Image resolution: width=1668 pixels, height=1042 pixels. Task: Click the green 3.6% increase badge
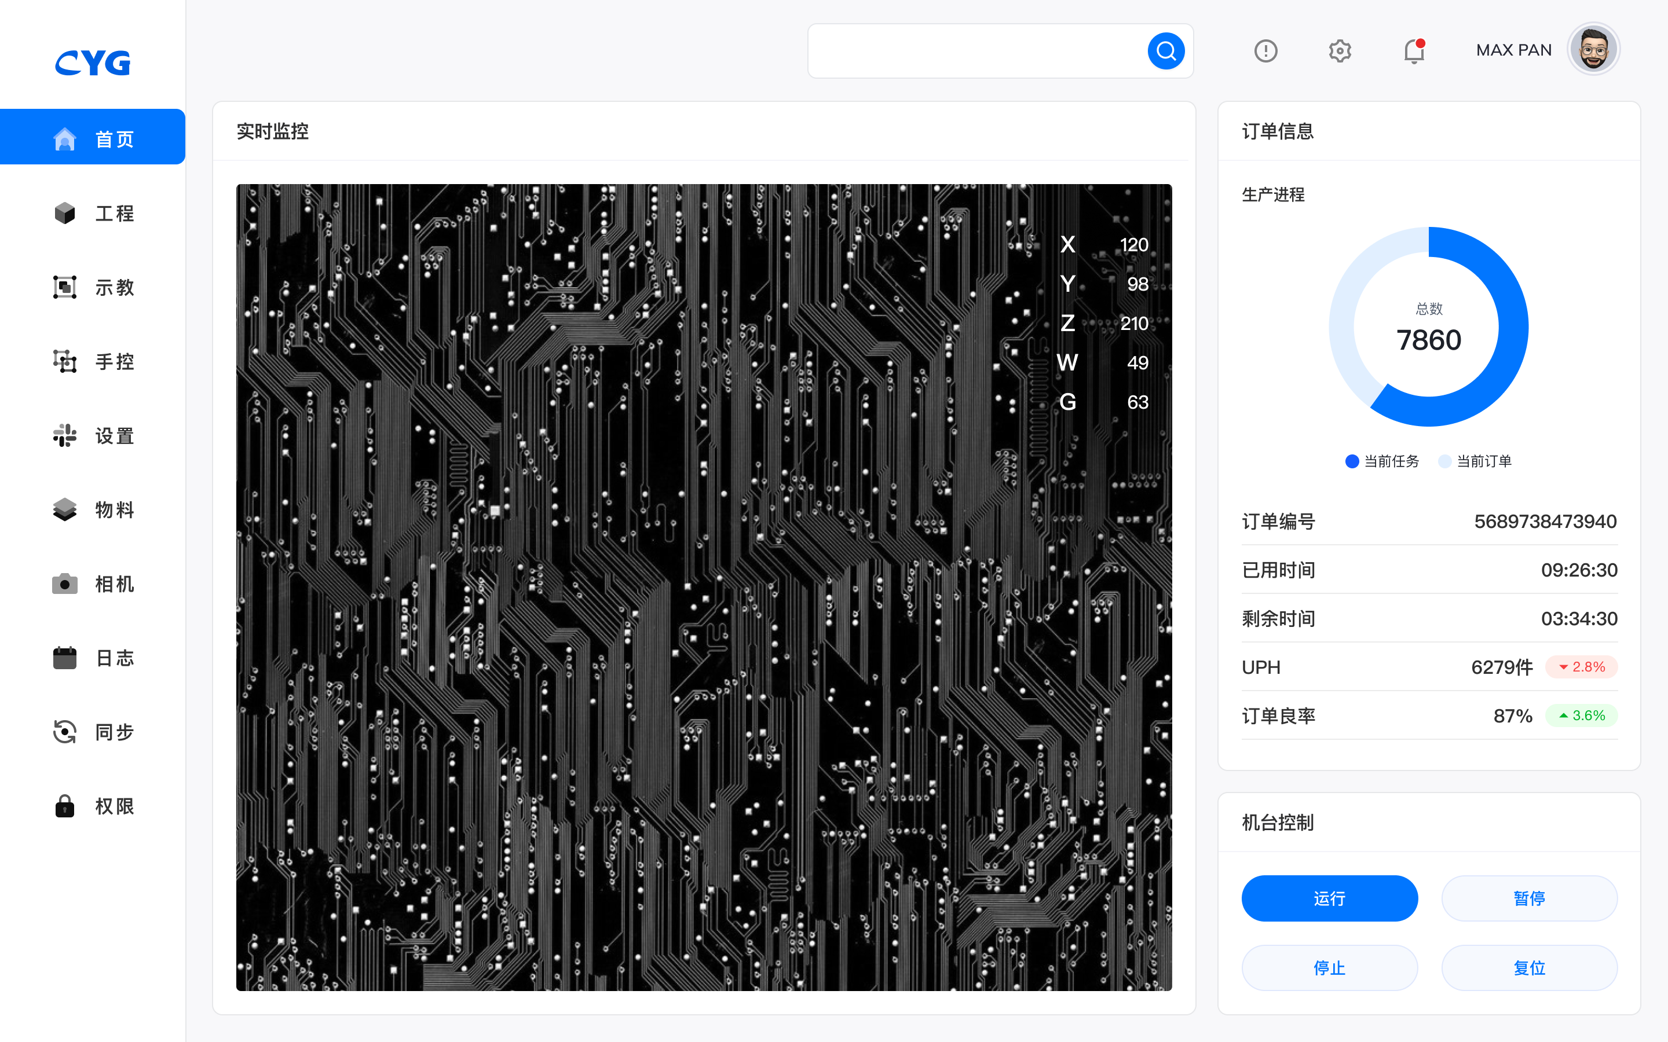[x=1581, y=716]
